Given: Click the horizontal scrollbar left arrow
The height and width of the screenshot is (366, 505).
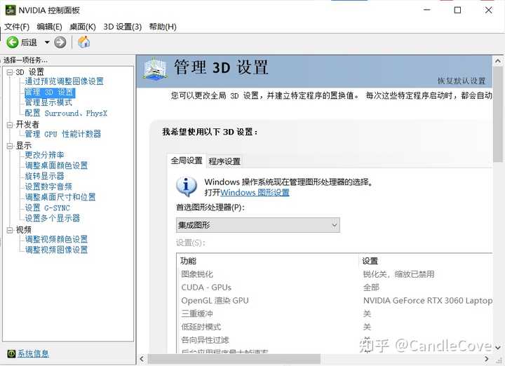Looking at the screenshot, I should [x=142, y=359].
